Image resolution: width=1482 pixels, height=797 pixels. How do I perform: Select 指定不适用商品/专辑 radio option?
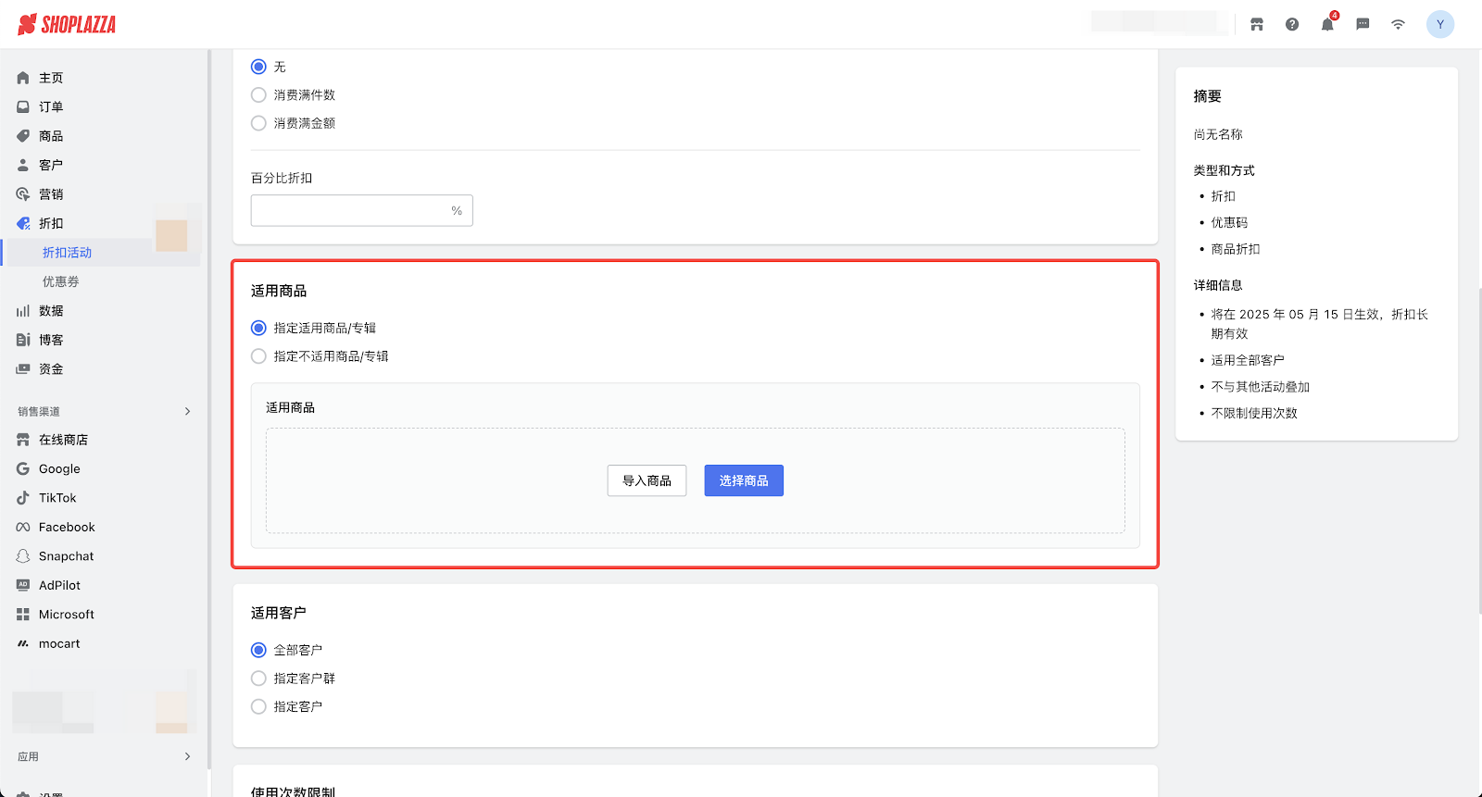pos(259,356)
